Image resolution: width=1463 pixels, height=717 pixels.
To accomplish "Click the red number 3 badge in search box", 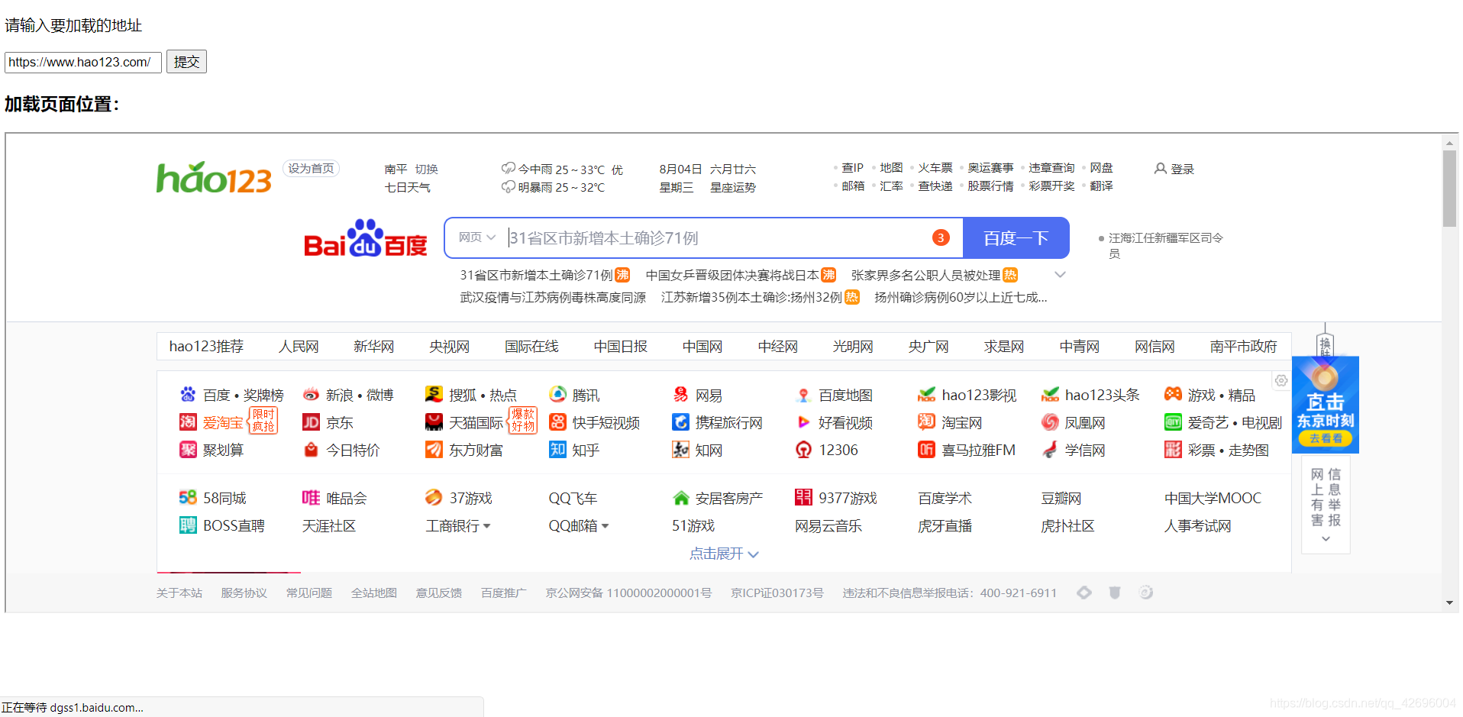I will point(941,238).
